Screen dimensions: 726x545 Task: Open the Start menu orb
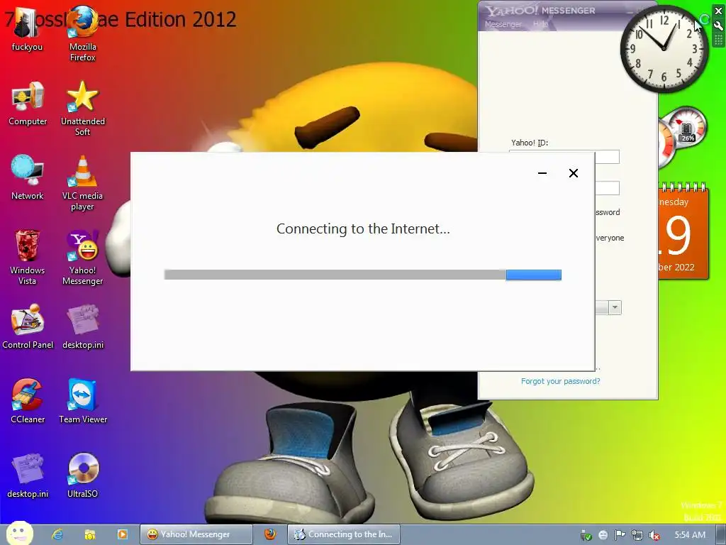click(x=19, y=534)
